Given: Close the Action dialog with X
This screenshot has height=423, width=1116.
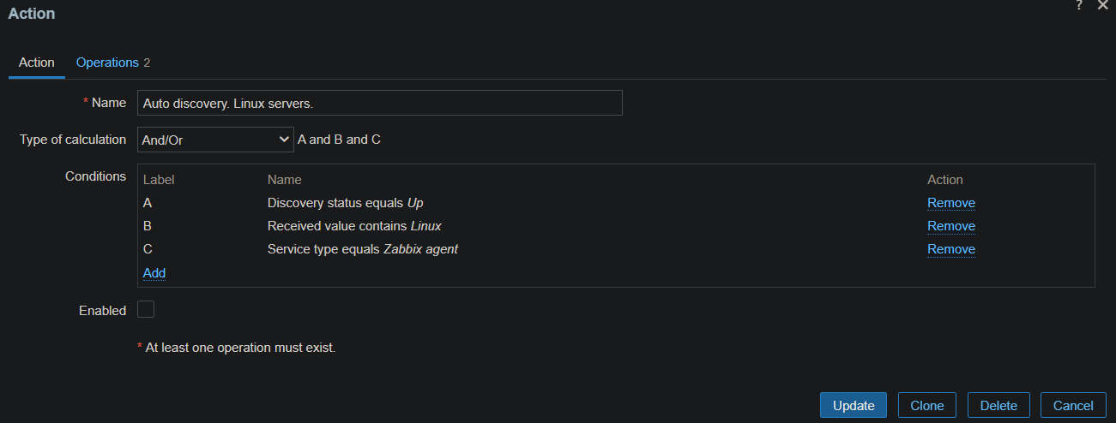Looking at the screenshot, I should 1103,6.
